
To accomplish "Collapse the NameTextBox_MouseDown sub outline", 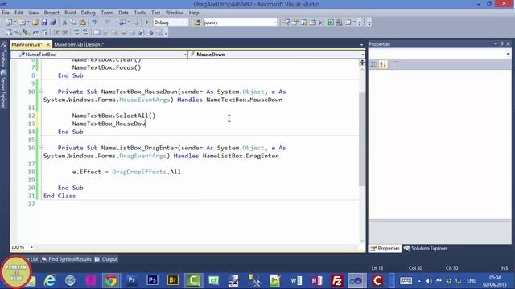I will pyautogui.click(x=41, y=92).
